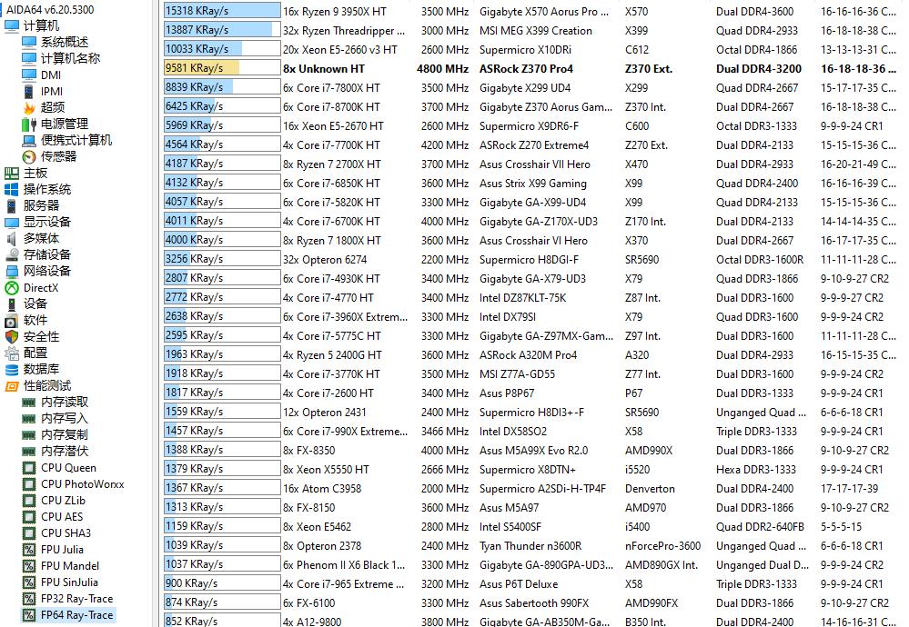
Task: Click the 12x Opteron 2431 entry
Action: 325,413
